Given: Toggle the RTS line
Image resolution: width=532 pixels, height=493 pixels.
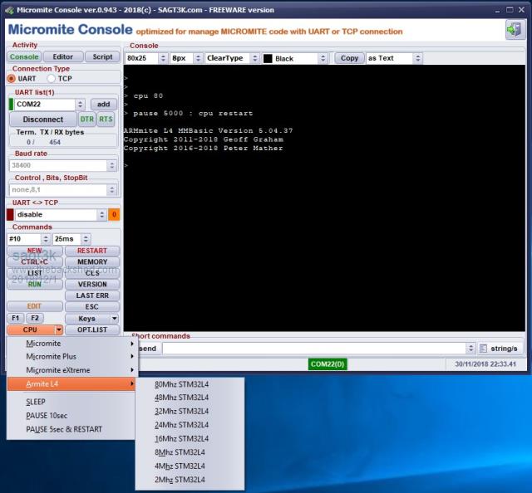Looking at the screenshot, I should 106,120.
